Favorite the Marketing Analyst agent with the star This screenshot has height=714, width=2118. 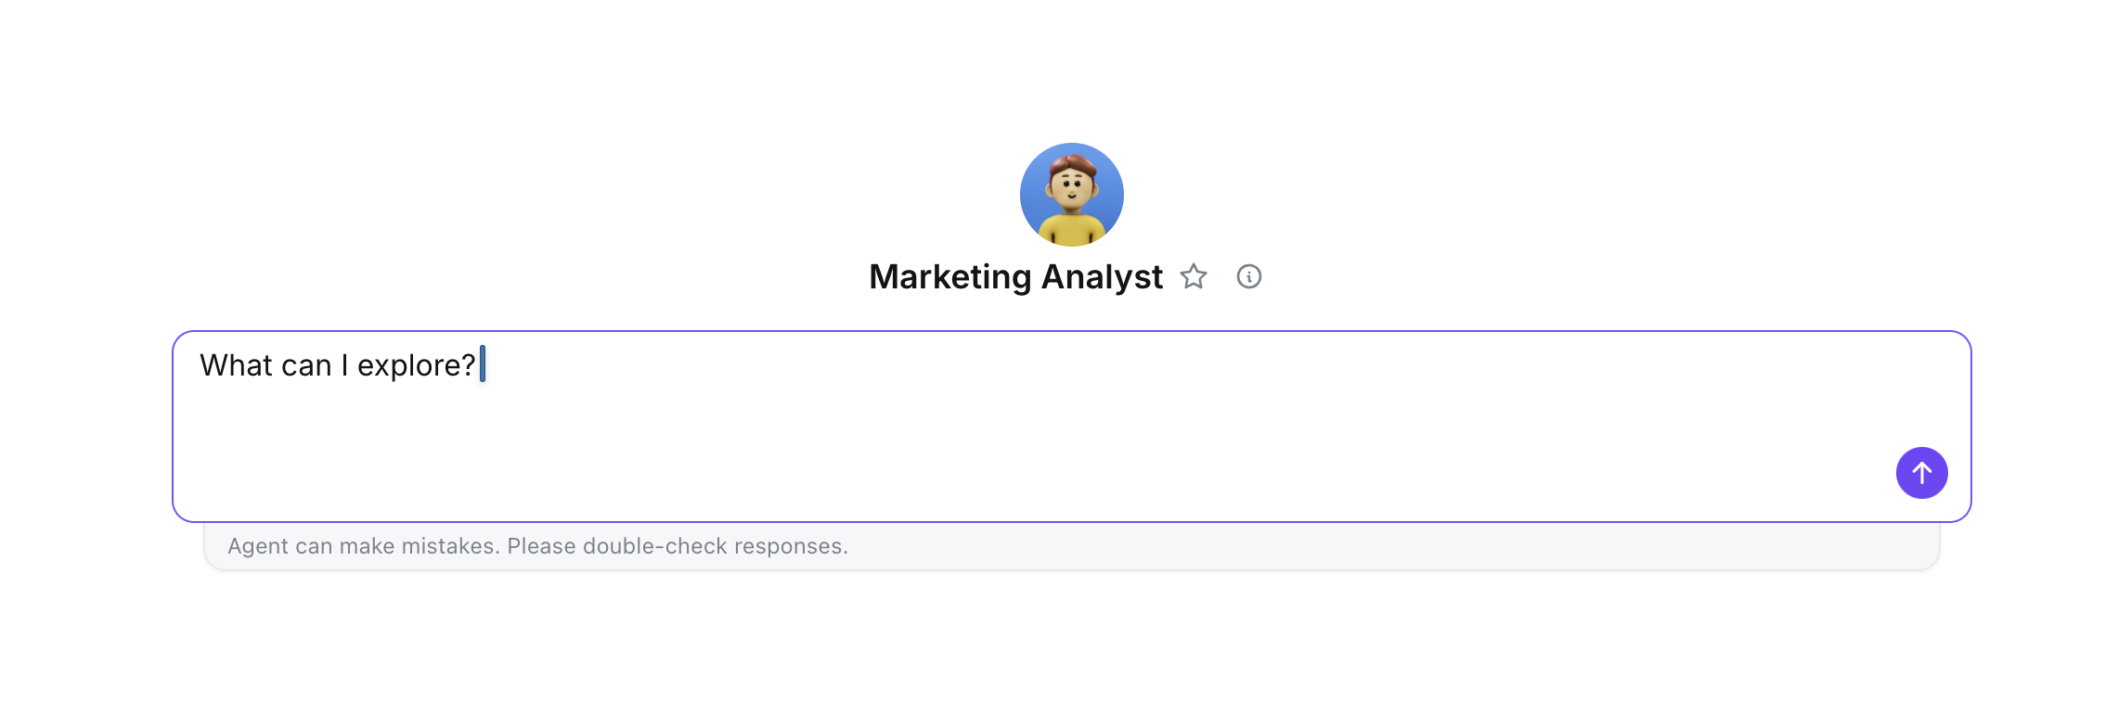[1194, 276]
